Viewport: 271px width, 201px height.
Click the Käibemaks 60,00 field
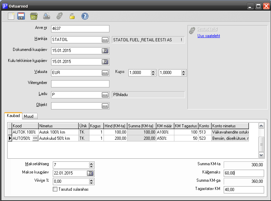(244, 173)
